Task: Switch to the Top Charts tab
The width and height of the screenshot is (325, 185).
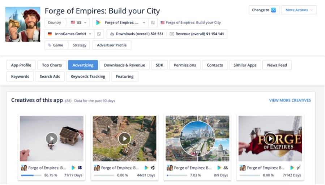Action: pyautogui.click(x=52, y=65)
